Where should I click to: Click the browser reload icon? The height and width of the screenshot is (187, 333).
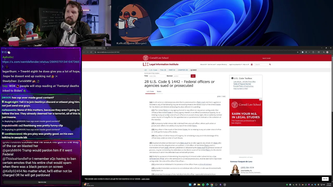(91, 52)
